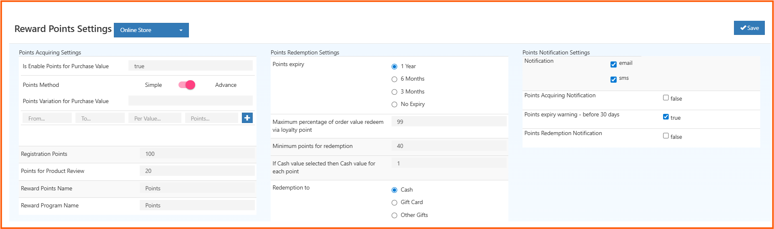Image resolution: width=774 pixels, height=229 pixels.
Task: Click the maximum percentage redeem field showing 99
Action: pos(449,121)
